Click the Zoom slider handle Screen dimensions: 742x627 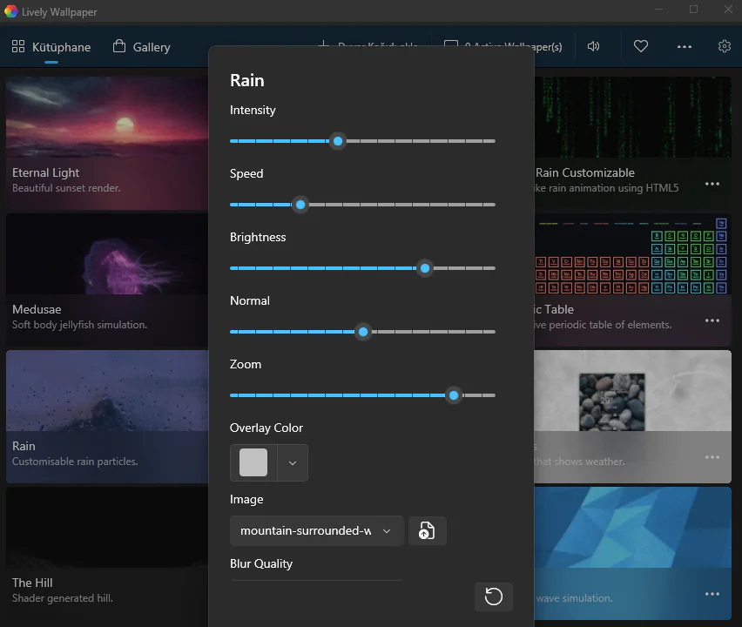coord(453,395)
